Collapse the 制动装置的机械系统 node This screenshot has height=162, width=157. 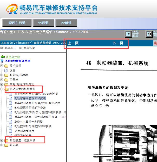tap(2, 89)
